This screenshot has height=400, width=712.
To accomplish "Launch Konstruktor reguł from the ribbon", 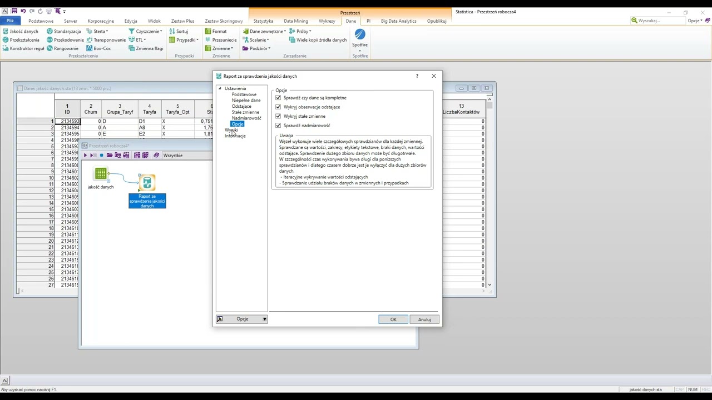I will (23, 48).
